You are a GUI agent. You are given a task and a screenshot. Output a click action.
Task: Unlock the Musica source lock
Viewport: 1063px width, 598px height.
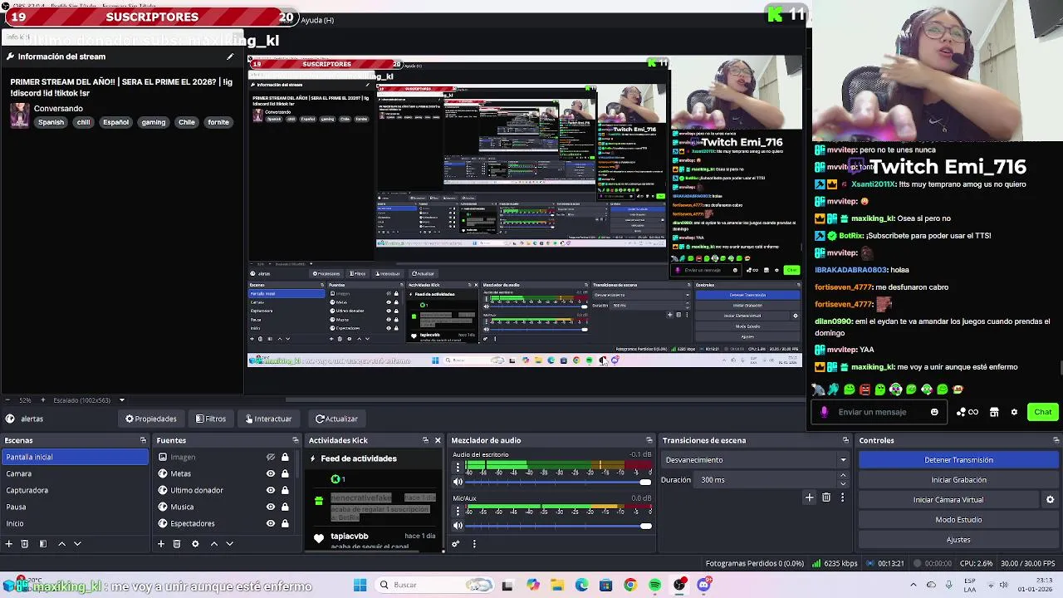click(285, 507)
